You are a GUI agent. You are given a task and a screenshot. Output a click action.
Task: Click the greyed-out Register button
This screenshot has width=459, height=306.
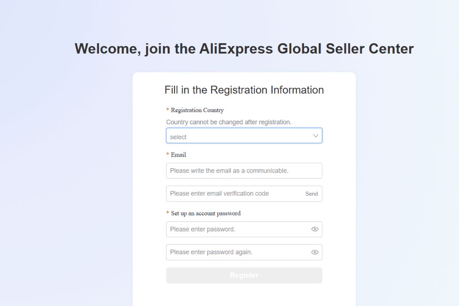point(244,275)
